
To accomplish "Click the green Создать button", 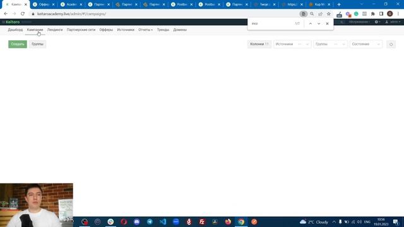I will 18,44.
